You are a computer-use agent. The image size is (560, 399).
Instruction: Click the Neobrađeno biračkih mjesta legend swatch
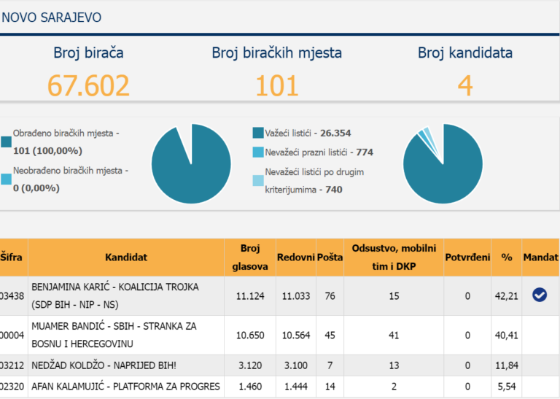tap(6, 179)
